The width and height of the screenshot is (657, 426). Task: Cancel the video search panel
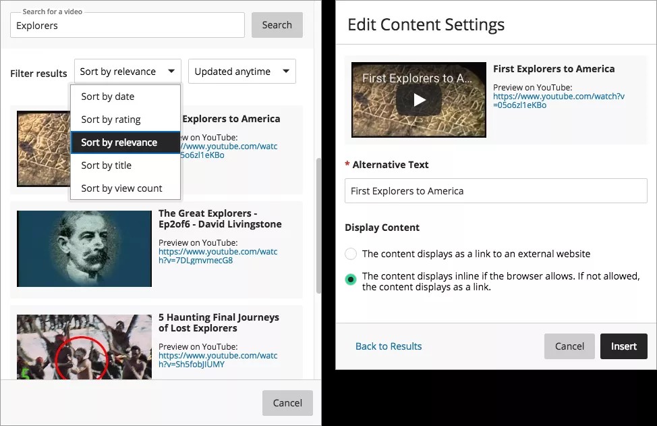[x=287, y=403]
